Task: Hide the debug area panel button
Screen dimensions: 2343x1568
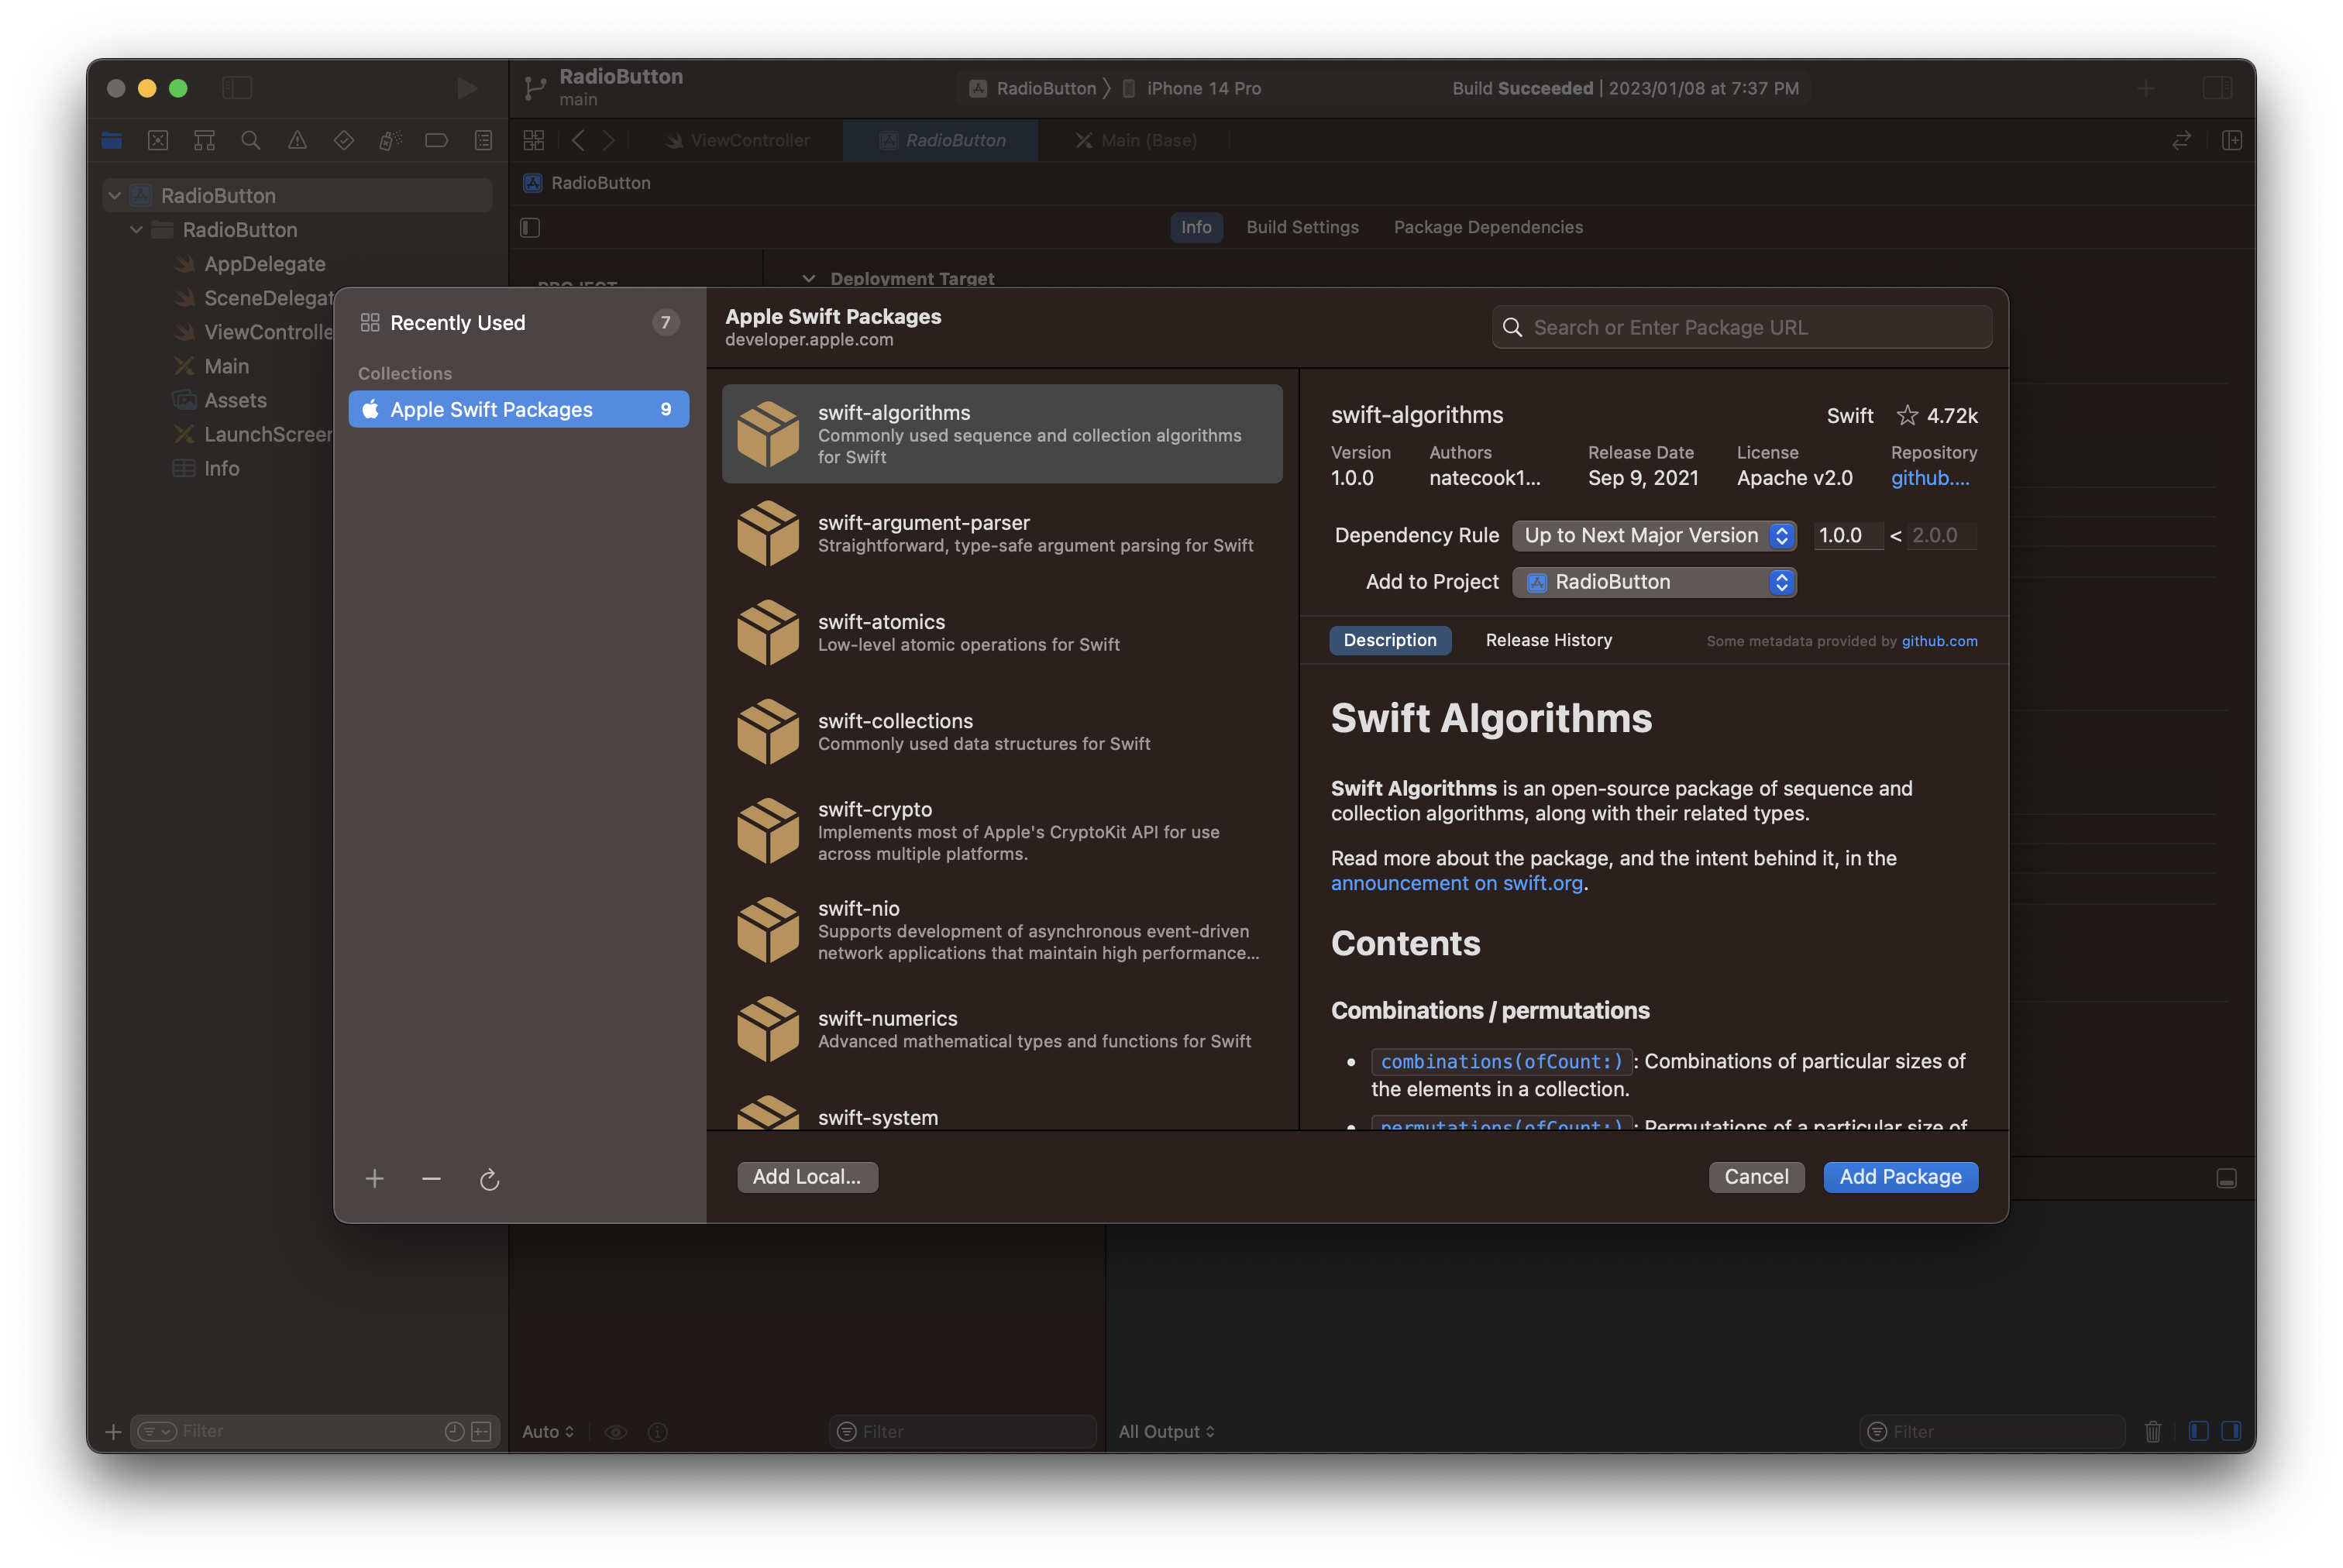Action: tap(2226, 1179)
